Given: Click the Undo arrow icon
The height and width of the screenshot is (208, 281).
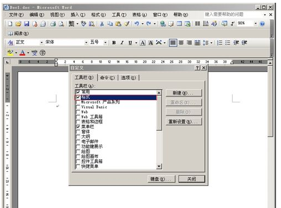Looking at the screenshot, I should (x=136, y=24).
